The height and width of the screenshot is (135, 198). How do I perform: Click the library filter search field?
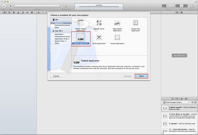pos(179,133)
